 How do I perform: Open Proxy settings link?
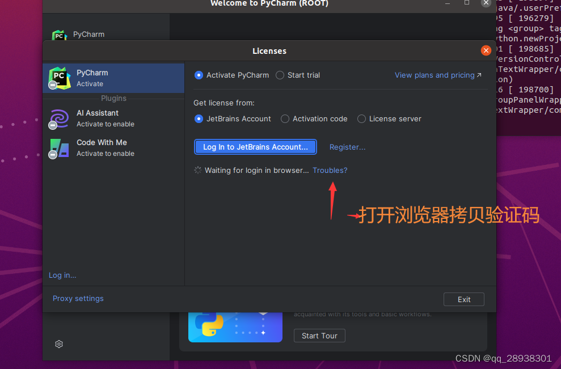[x=78, y=298]
